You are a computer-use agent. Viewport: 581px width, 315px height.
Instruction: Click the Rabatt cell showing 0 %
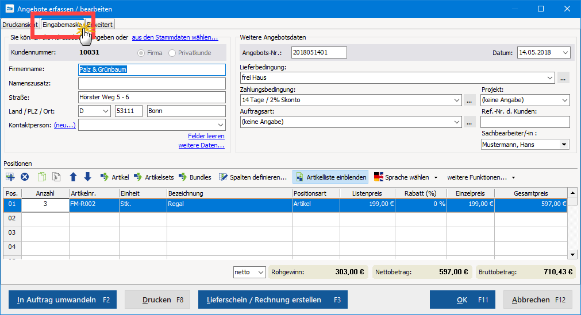pyautogui.click(x=421, y=205)
